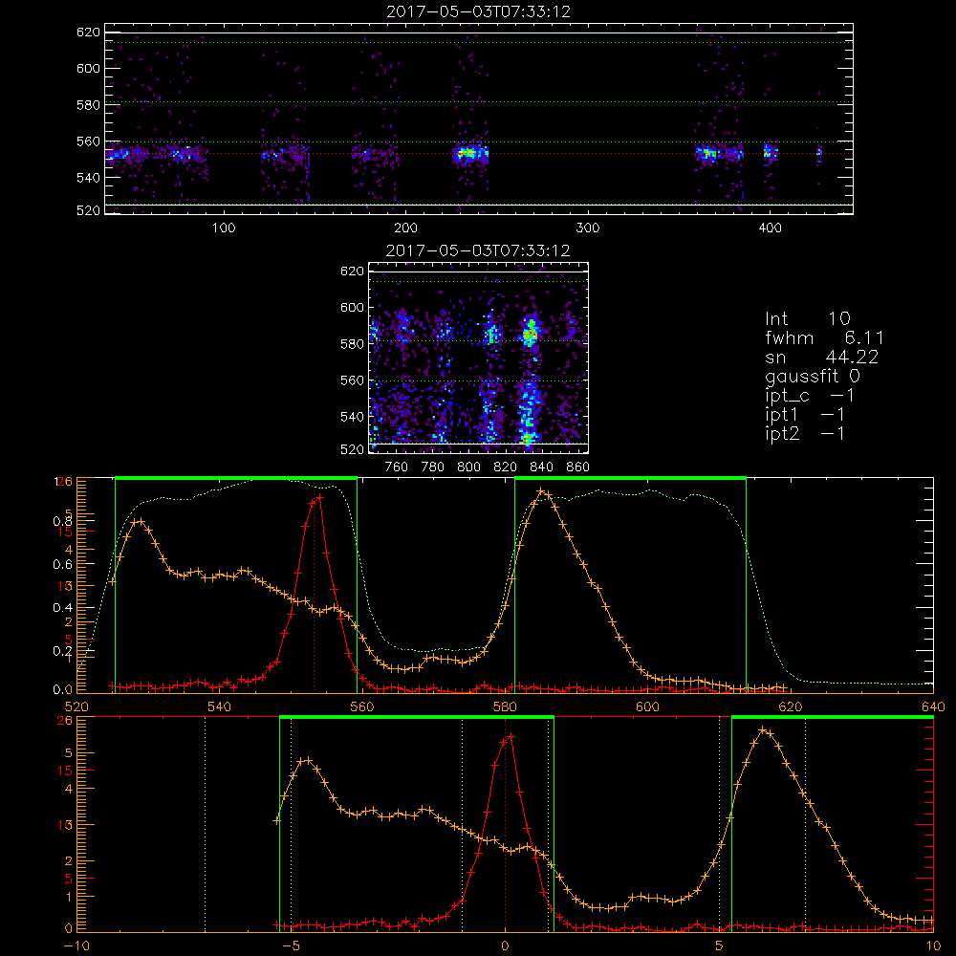Click the timestamp title above the small middle image
This screenshot has width=956, height=956.
[478, 250]
